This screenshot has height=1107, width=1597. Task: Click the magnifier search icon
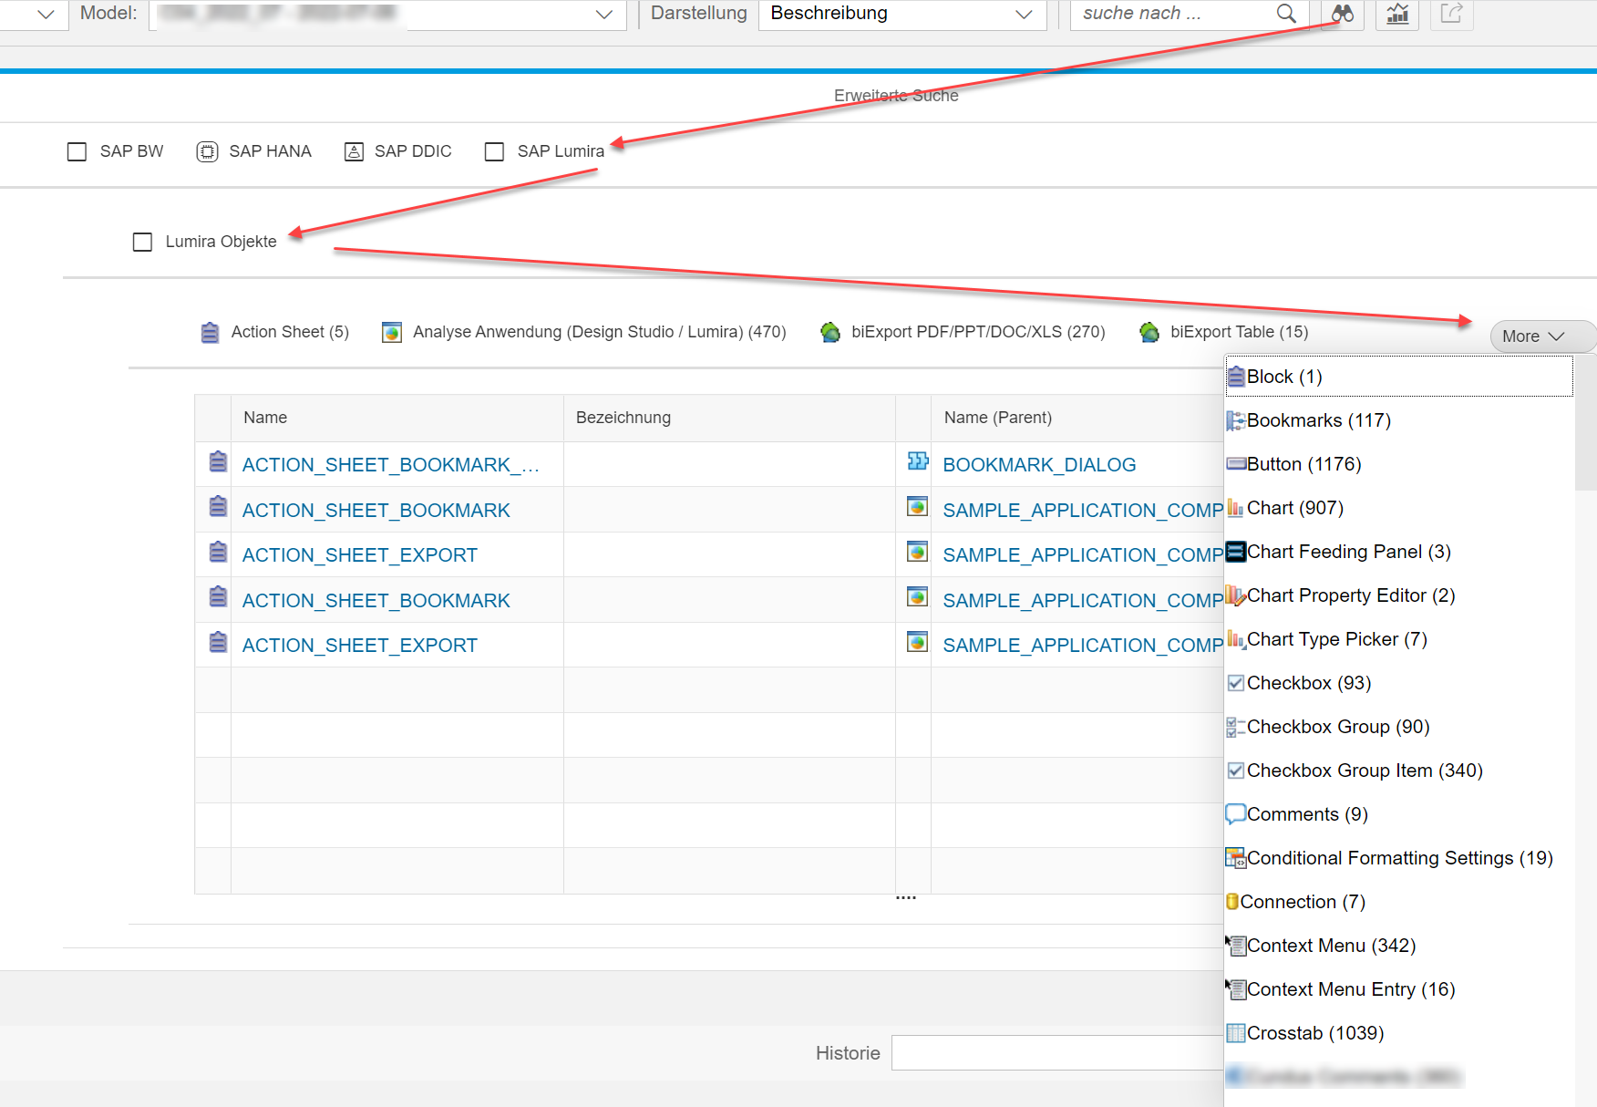[x=1286, y=14]
